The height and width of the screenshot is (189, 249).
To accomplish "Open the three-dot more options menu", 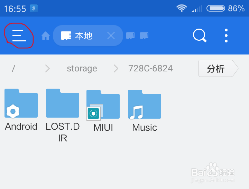I will click(226, 36).
